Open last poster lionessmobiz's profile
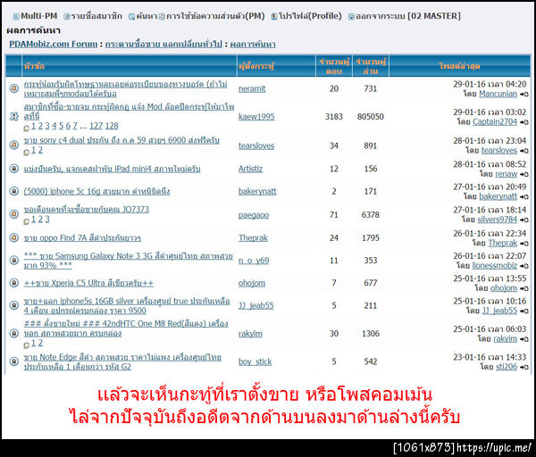The image size is (536, 457). tap(495, 265)
